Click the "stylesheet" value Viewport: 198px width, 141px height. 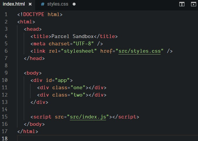click(x=79, y=51)
